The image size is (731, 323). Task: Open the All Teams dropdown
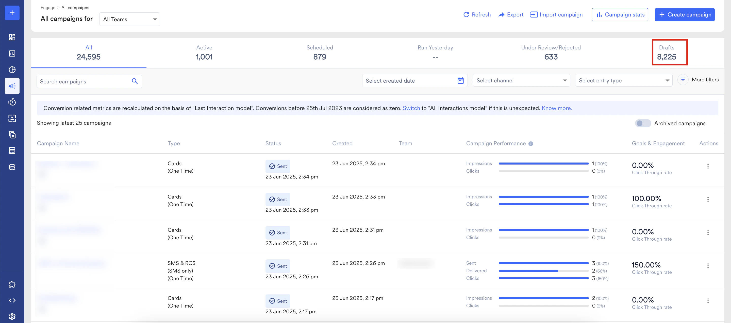(129, 19)
